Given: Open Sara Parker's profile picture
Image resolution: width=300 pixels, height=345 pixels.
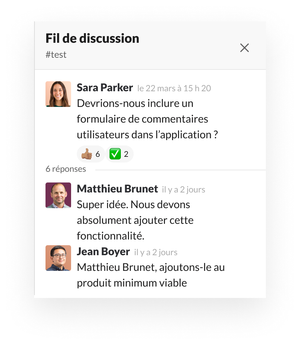Looking at the screenshot, I should pyautogui.click(x=58, y=94).
